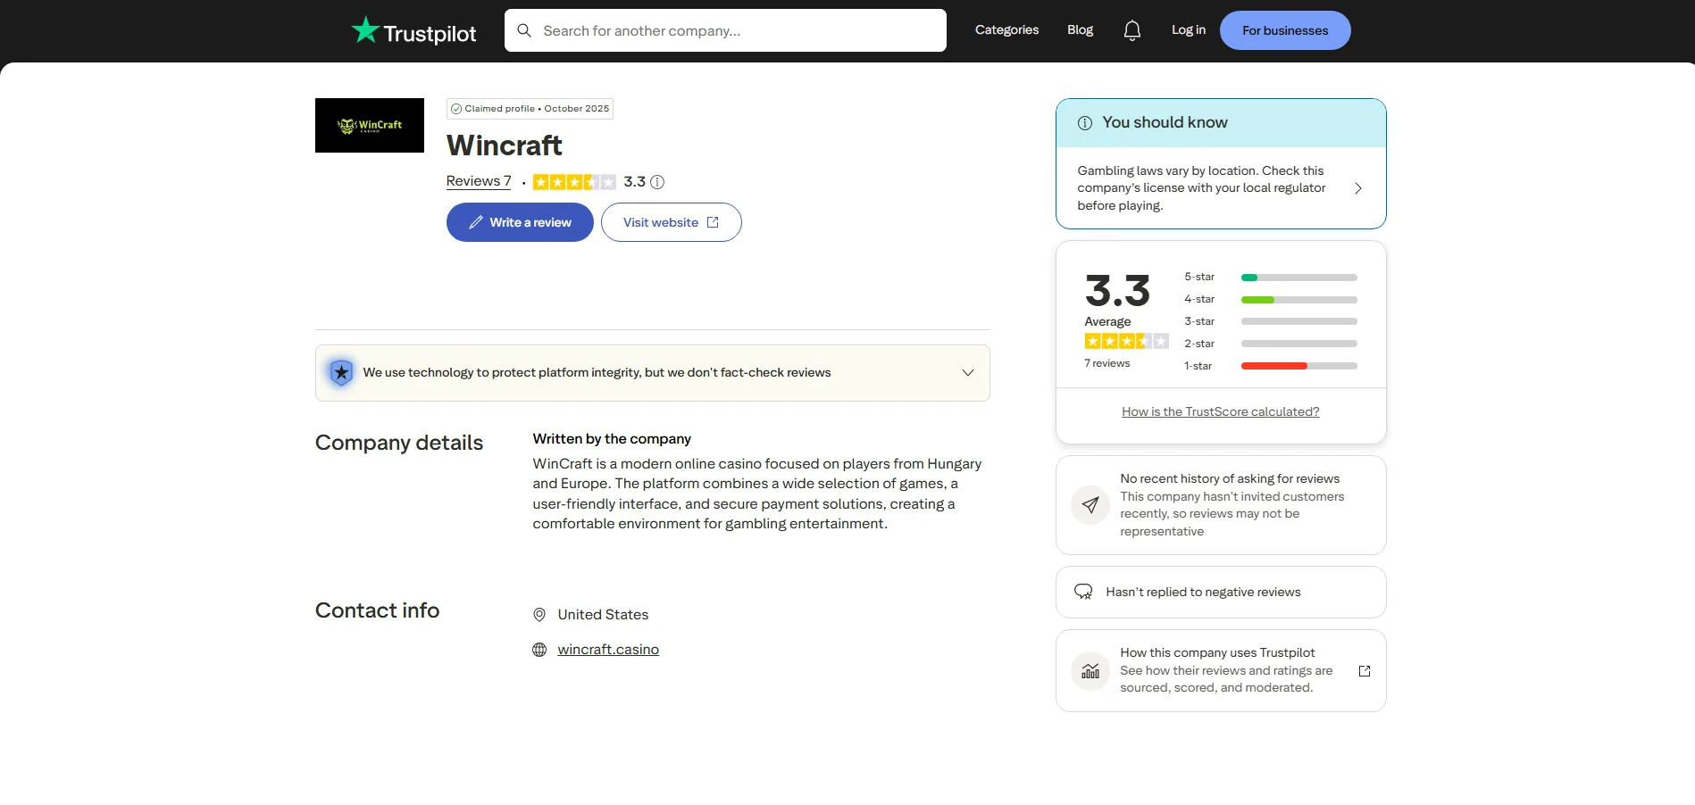
Task: Click the globe icon beside wincraft.casino
Action: click(x=539, y=650)
